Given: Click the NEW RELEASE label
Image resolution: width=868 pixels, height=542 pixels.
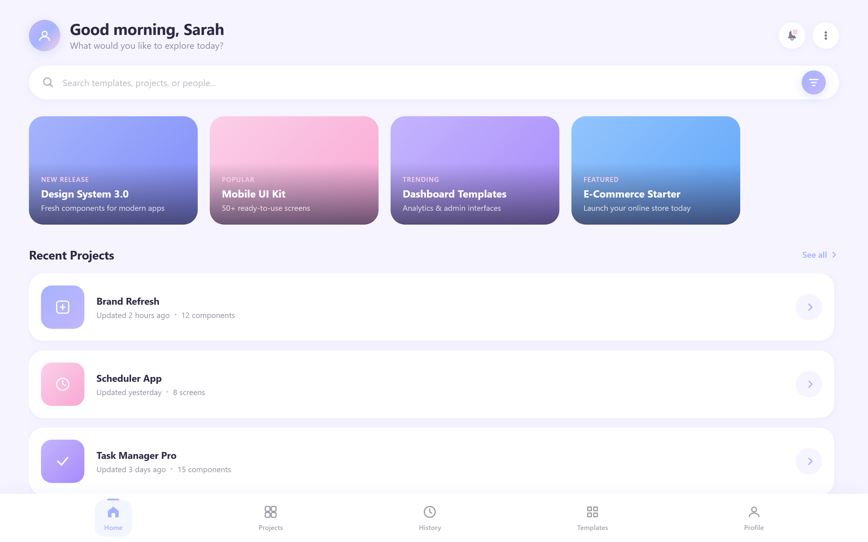Looking at the screenshot, I should pyautogui.click(x=65, y=179).
